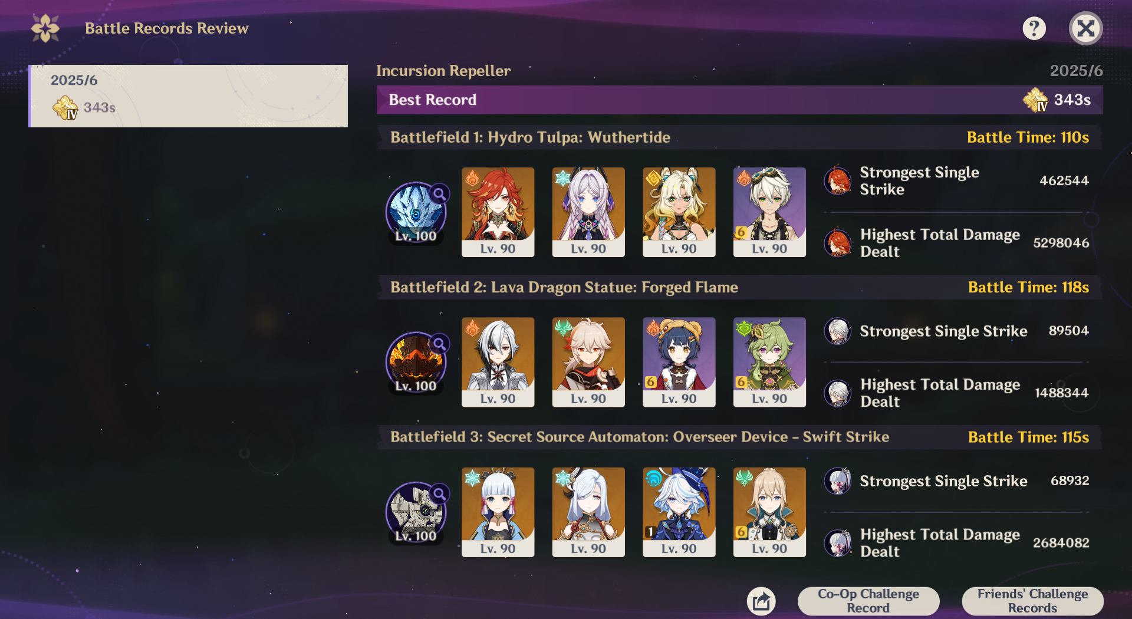Click the Highest Total Damage avatar in Battlefield 3

[x=838, y=543]
